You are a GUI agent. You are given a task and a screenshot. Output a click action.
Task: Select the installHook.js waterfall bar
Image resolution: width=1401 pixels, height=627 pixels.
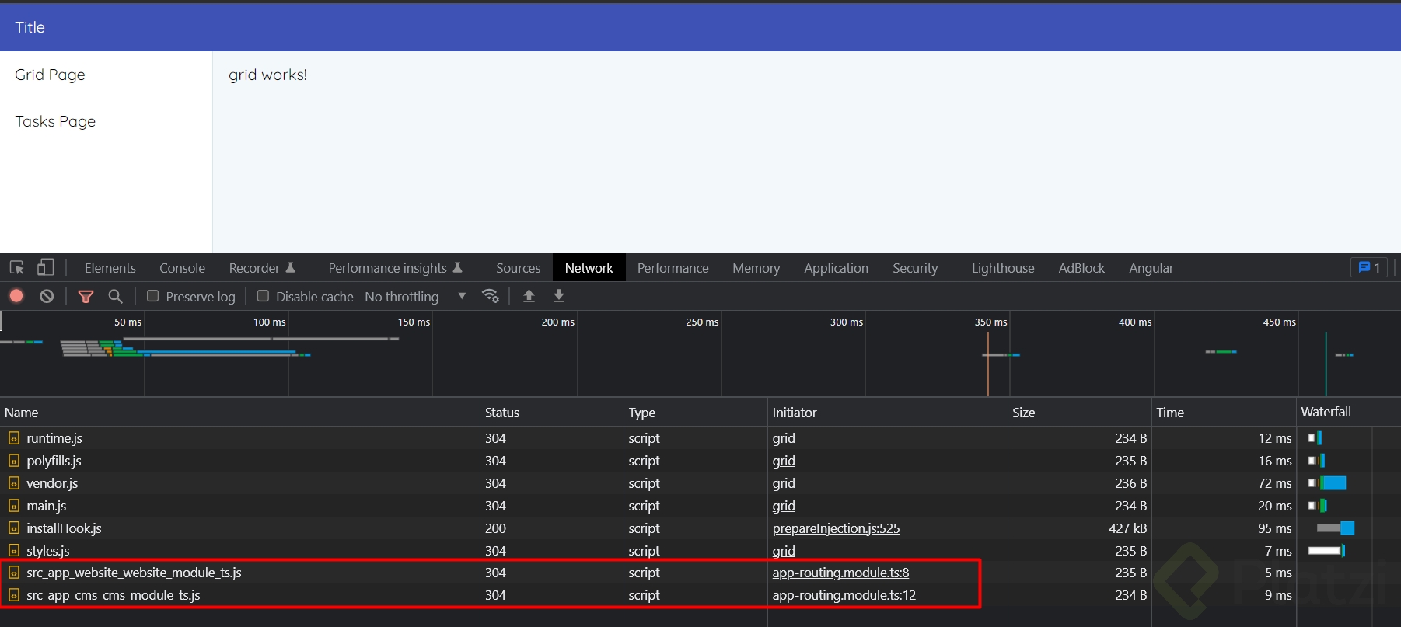pos(1336,528)
